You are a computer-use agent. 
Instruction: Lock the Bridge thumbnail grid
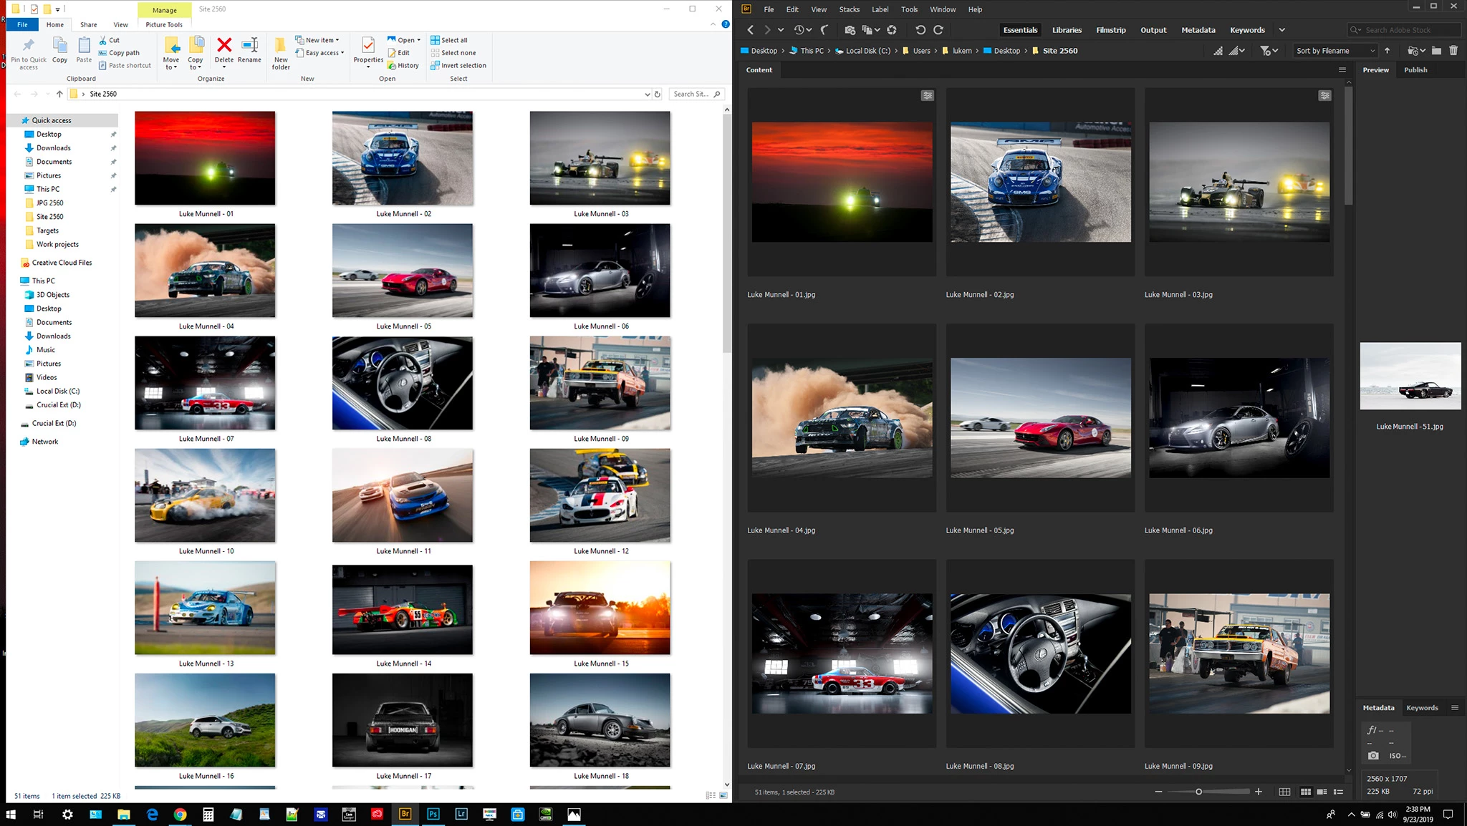click(1284, 792)
